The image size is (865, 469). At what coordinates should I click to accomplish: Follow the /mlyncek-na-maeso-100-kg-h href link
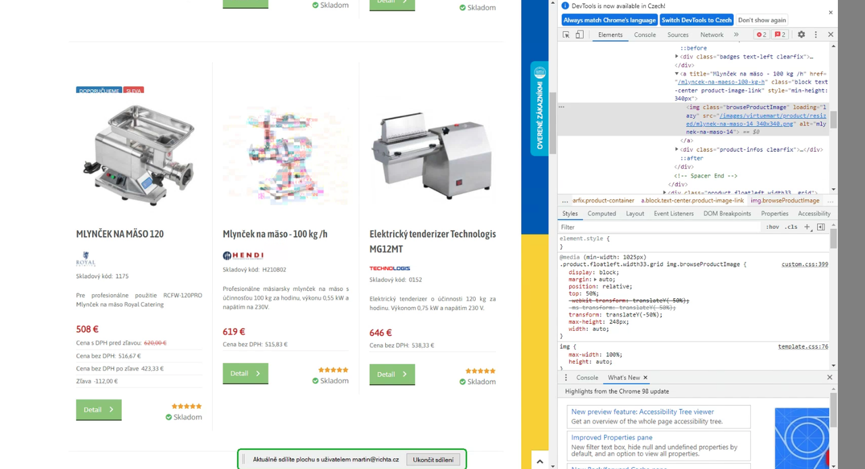pos(721,82)
